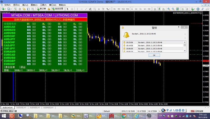210x119 pixels.
Task: Expand the indicators dropdown arrow
Action: pos(195,9)
